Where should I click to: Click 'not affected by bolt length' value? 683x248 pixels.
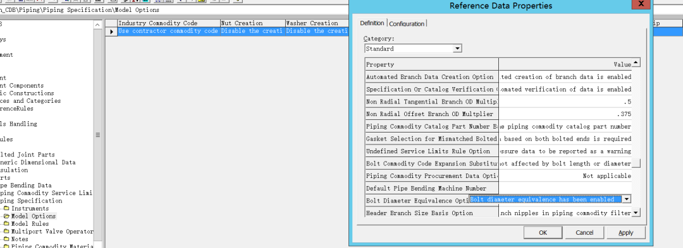click(x=565, y=163)
